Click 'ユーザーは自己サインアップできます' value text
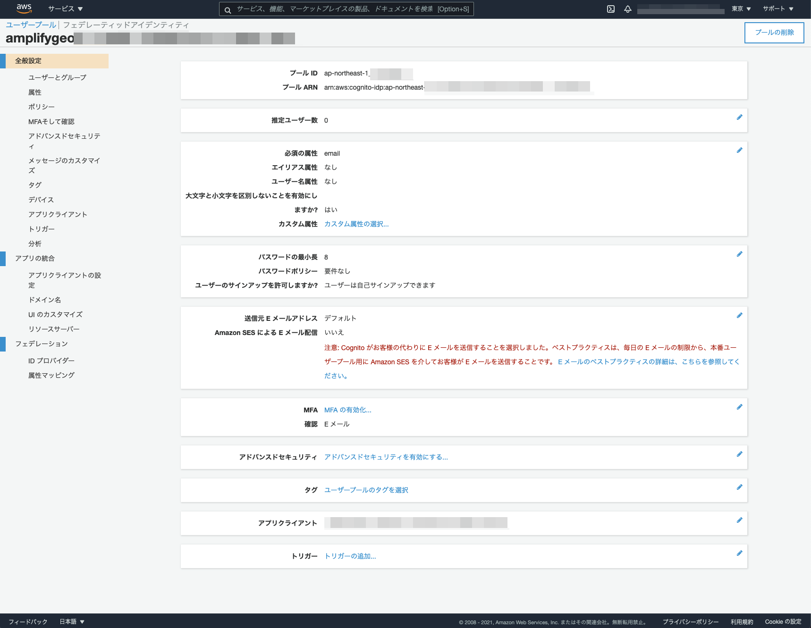Image resolution: width=811 pixels, height=628 pixels. click(x=380, y=285)
